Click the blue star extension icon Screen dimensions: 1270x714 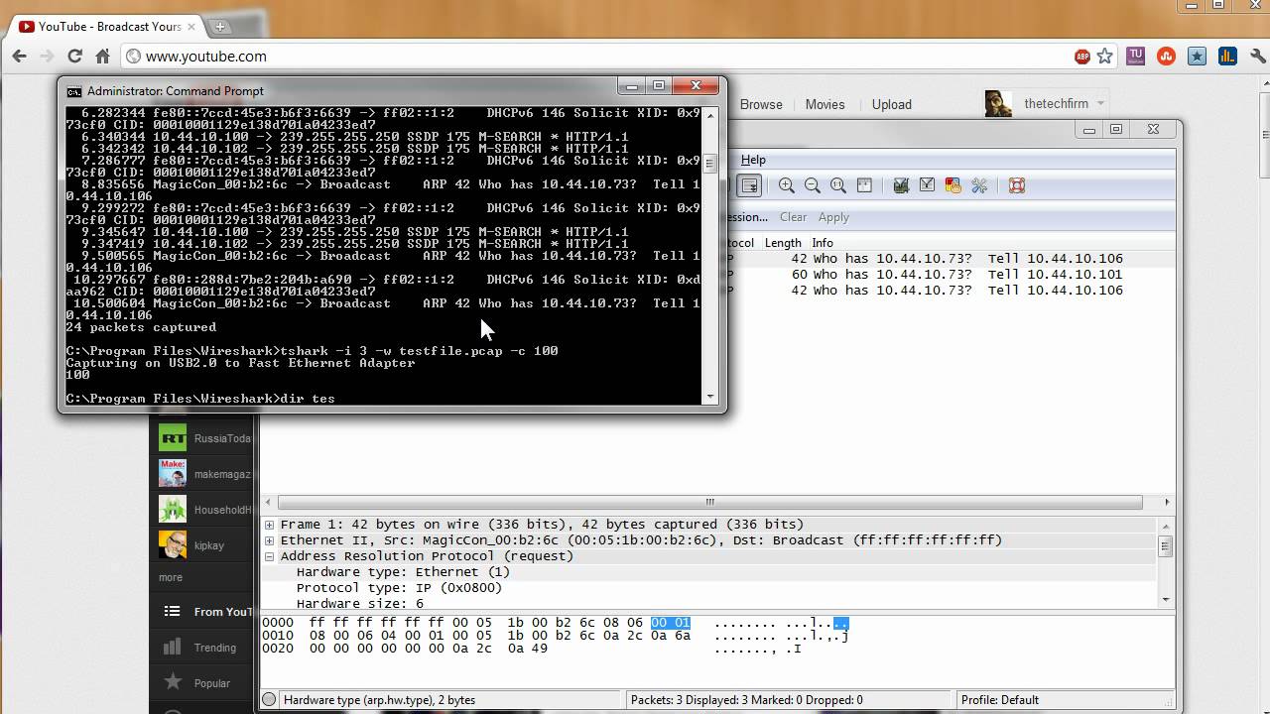pos(1198,57)
